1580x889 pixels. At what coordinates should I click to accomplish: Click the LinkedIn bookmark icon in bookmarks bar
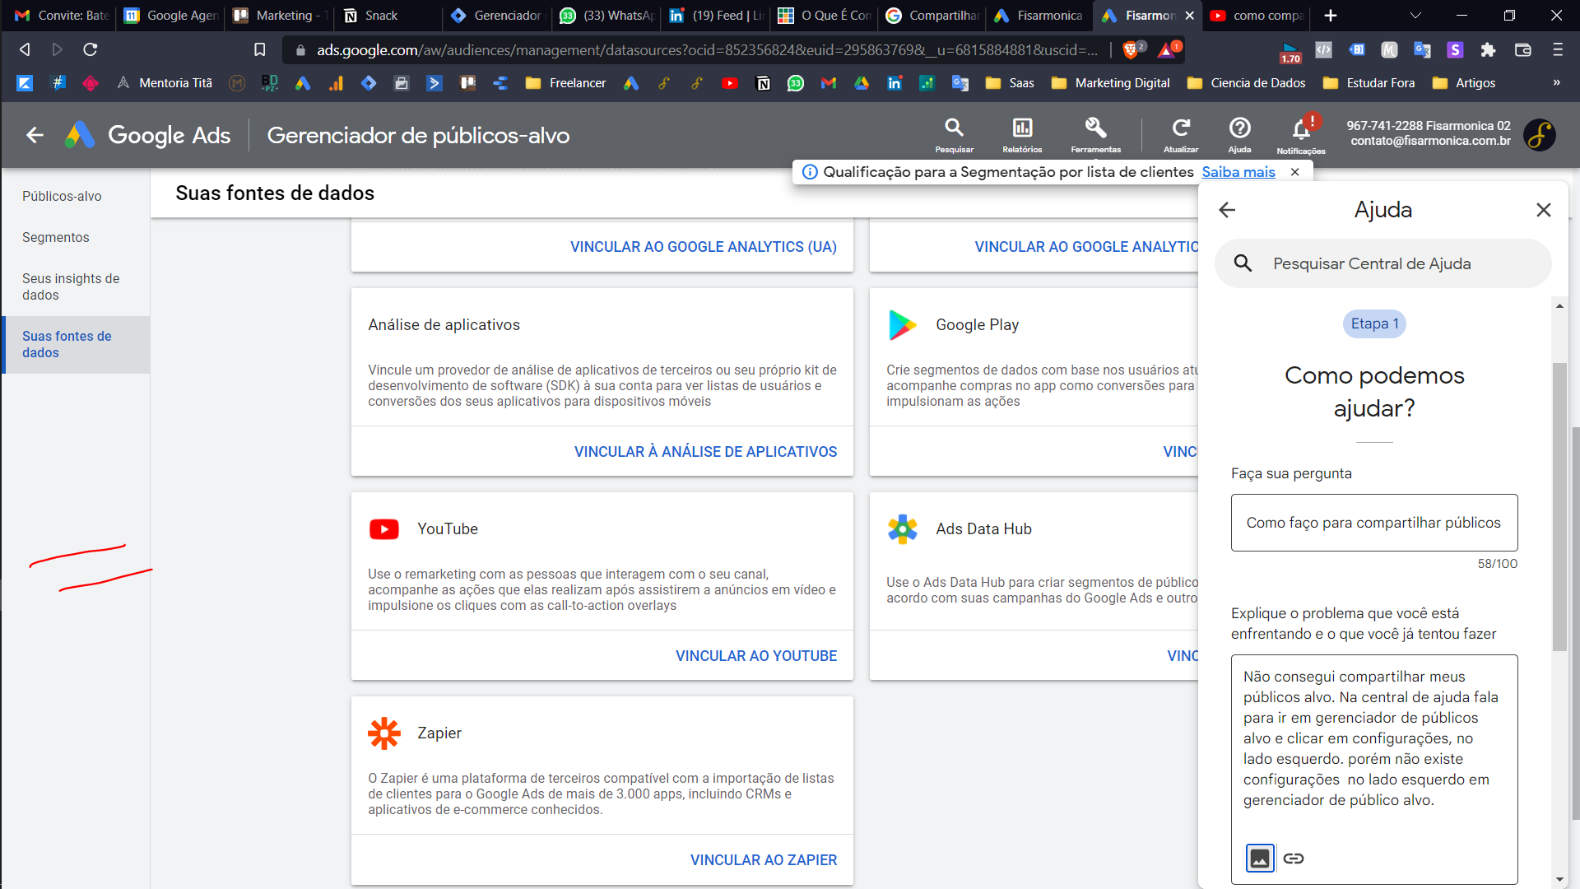pos(895,83)
